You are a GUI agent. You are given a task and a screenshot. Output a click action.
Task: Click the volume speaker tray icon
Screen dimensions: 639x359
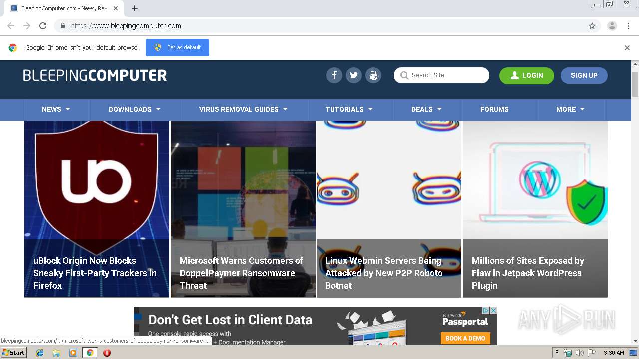pyautogui.click(x=579, y=353)
